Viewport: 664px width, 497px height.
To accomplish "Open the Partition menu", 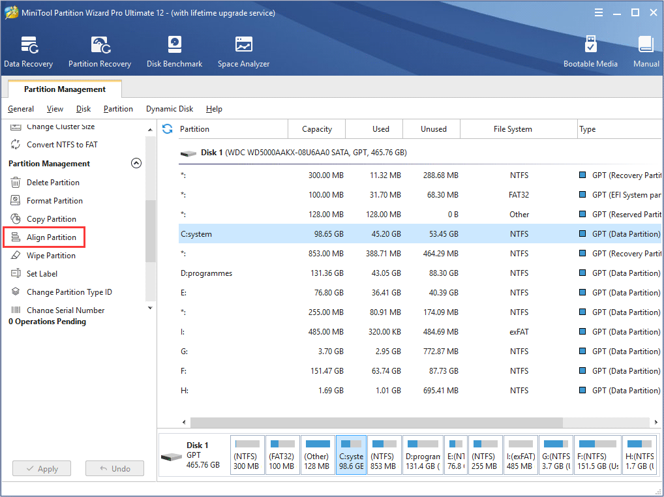I will pyautogui.click(x=118, y=109).
